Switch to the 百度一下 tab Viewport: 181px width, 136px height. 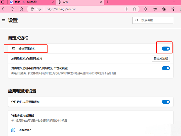pyautogui.click(x=31, y=2)
